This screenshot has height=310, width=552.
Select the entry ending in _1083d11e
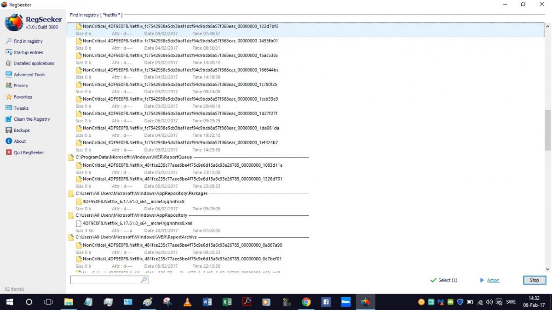tap(183, 165)
